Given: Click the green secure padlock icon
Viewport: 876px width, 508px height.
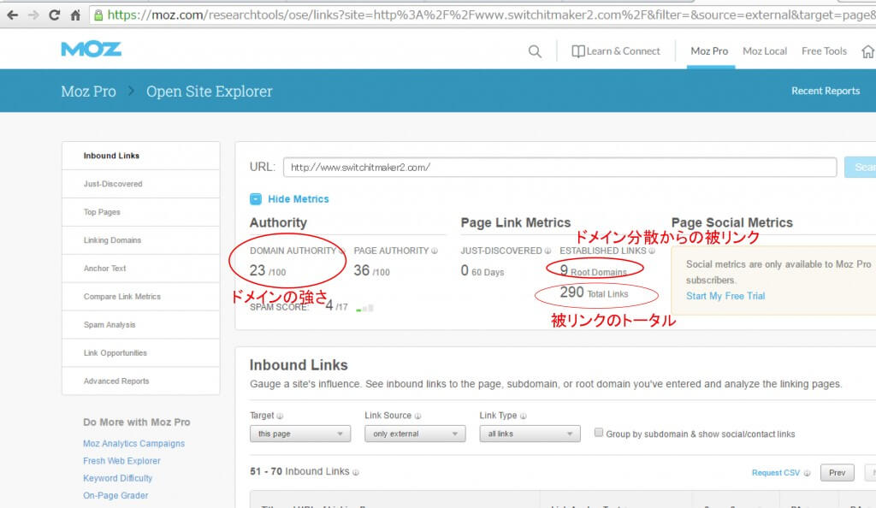Looking at the screenshot, I should tap(98, 15).
